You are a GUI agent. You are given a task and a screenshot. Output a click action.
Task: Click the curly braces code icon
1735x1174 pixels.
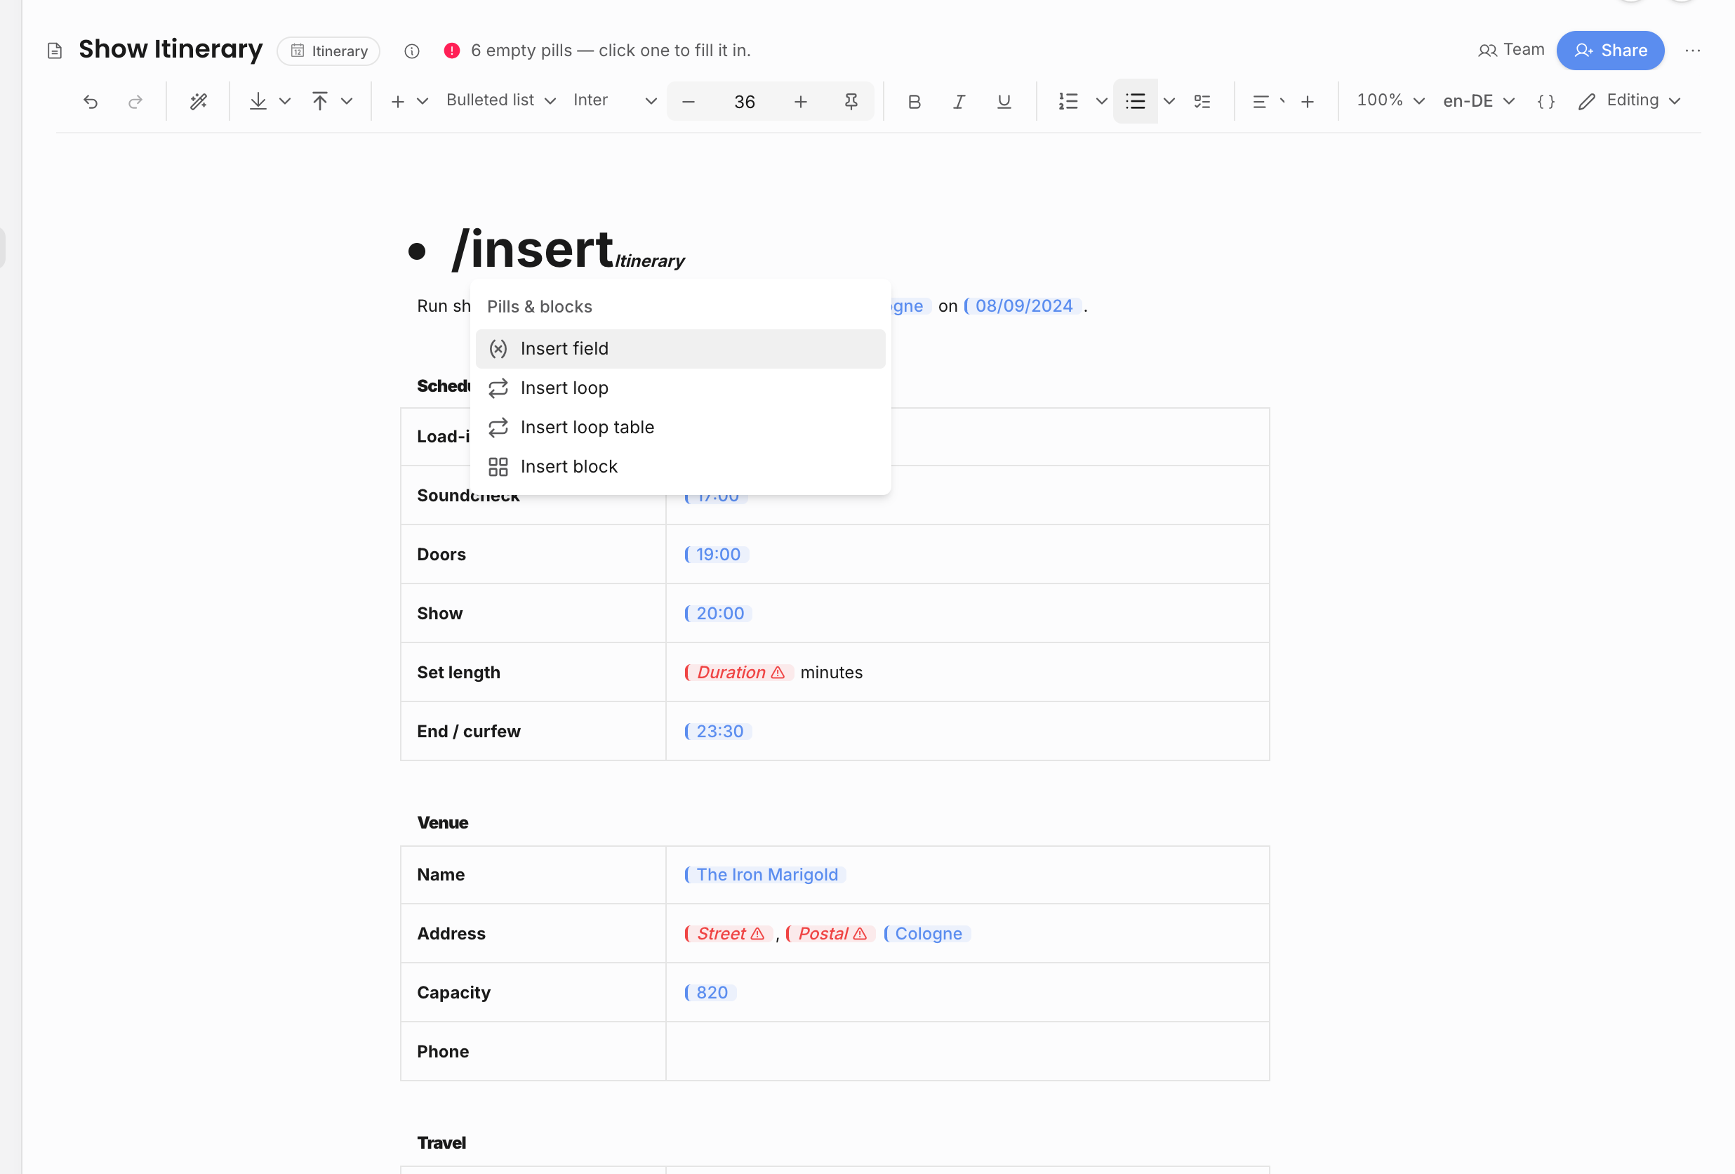pyautogui.click(x=1546, y=101)
